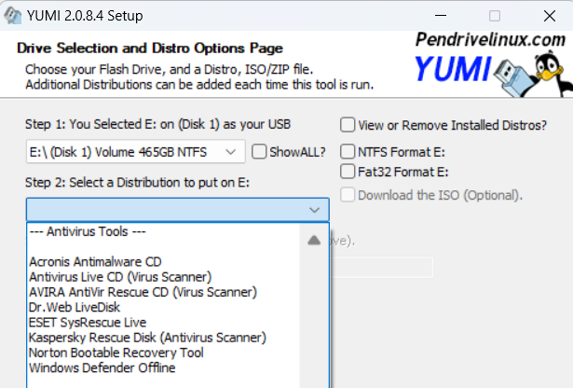Select Acronis Antimalware CD from list
573x388 pixels.
pos(95,262)
